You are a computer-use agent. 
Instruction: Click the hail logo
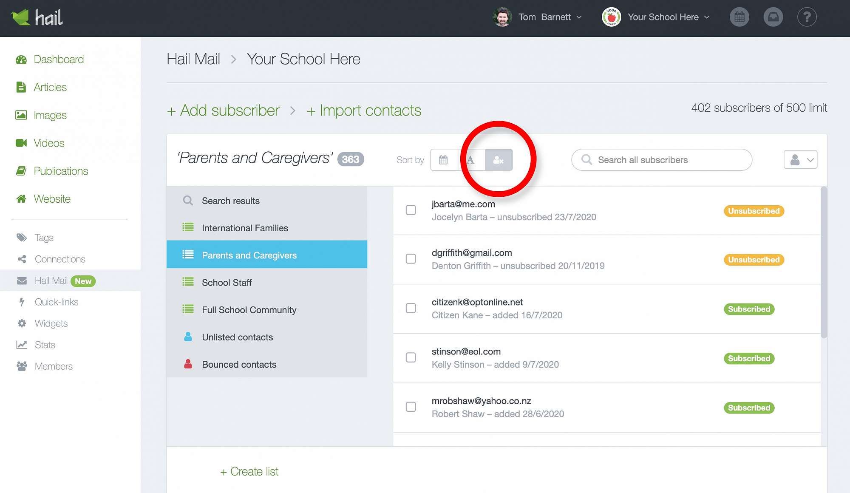37,17
